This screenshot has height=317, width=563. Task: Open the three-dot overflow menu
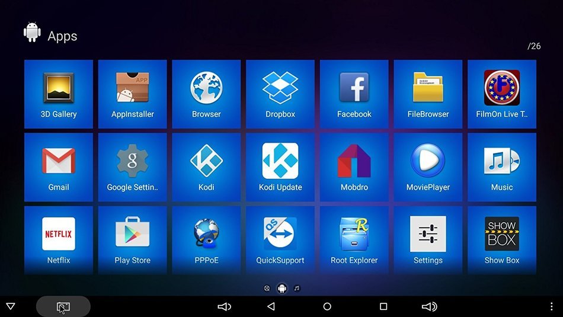point(552,306)
